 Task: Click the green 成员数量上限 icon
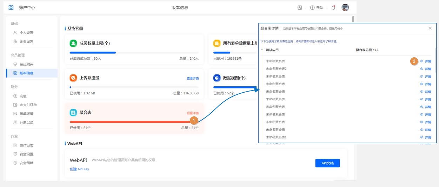[x=73, y=43]
